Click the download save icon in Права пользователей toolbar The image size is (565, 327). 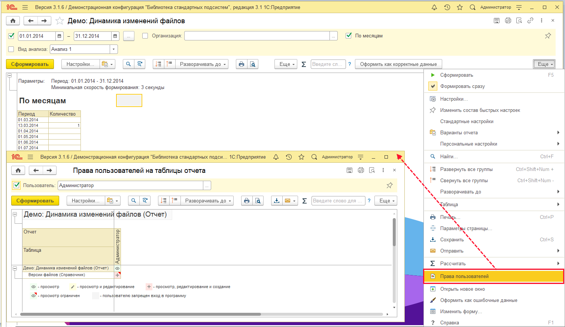pyautogui.click(x=276, y=201)
